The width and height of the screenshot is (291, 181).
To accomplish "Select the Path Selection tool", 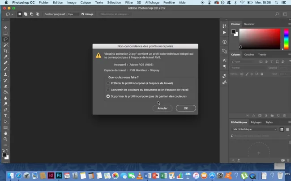I will [x=5, y=122].
